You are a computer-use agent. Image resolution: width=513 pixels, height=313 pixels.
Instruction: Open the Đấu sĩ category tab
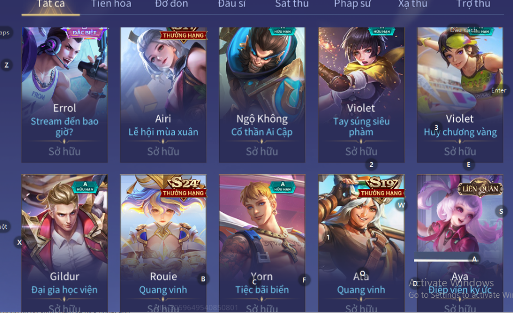point(232,4)
